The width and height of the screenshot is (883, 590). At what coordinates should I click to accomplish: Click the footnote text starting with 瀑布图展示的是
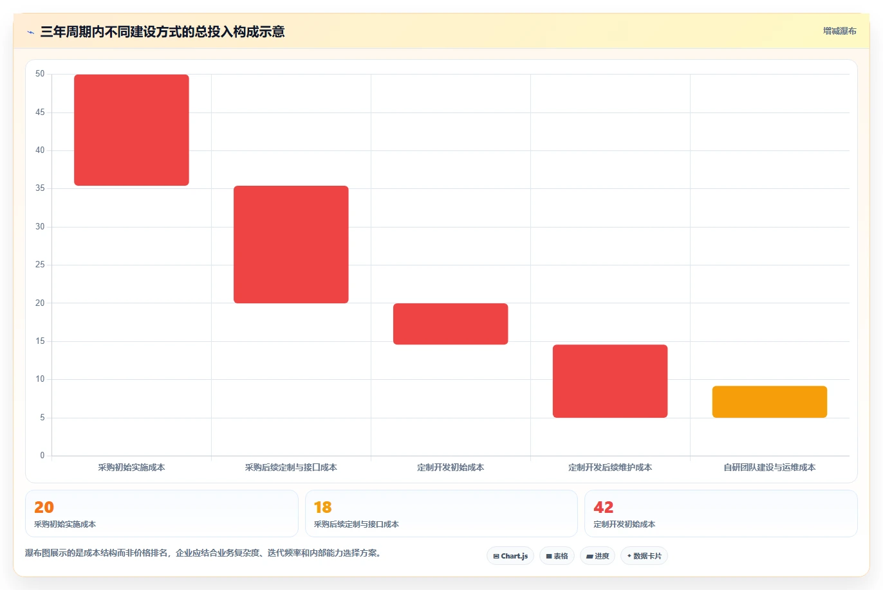pos(205,553)
